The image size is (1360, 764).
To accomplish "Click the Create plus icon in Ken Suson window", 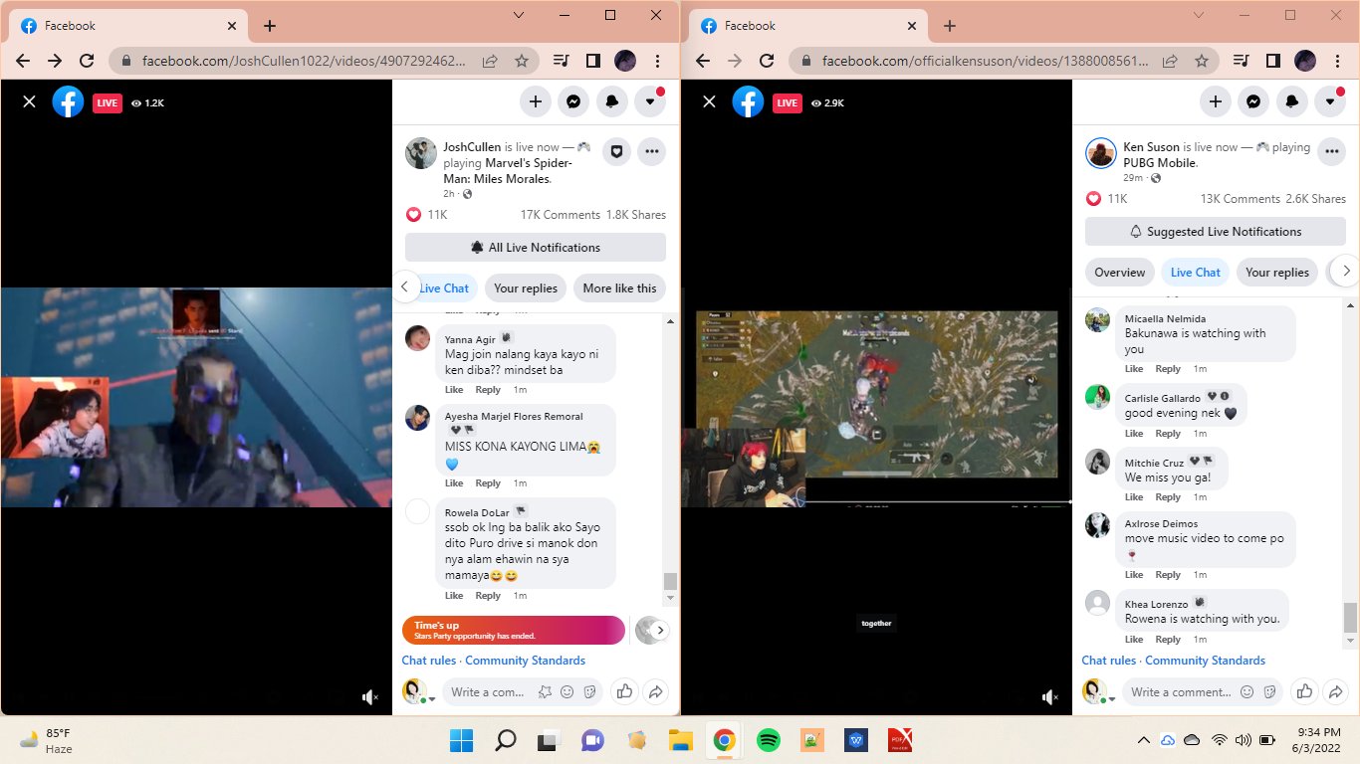I will click(1215, 100).
